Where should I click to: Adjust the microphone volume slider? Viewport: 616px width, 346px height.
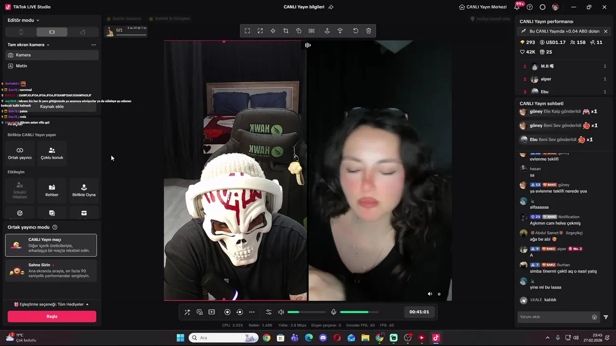tap(359, 312)
